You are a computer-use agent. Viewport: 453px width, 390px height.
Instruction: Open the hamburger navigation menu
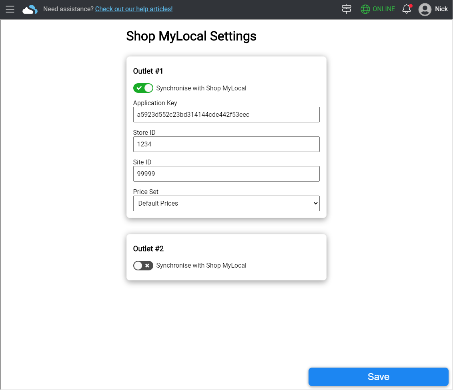point(10,9)
